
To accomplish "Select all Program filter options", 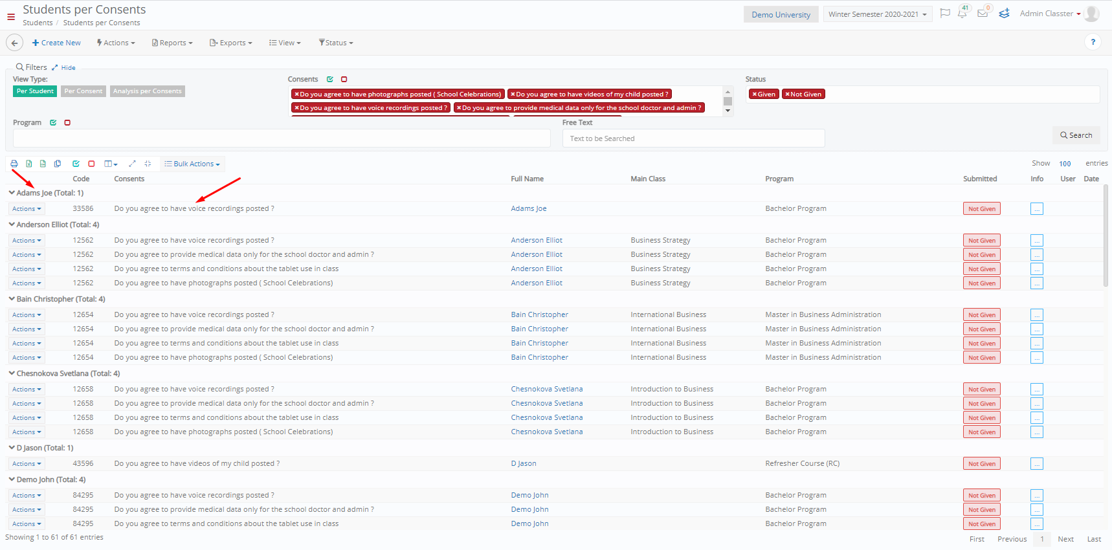I will click(53, 122).
